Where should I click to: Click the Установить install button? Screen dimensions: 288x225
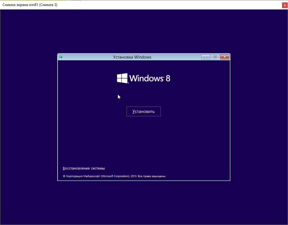point(144,111)
